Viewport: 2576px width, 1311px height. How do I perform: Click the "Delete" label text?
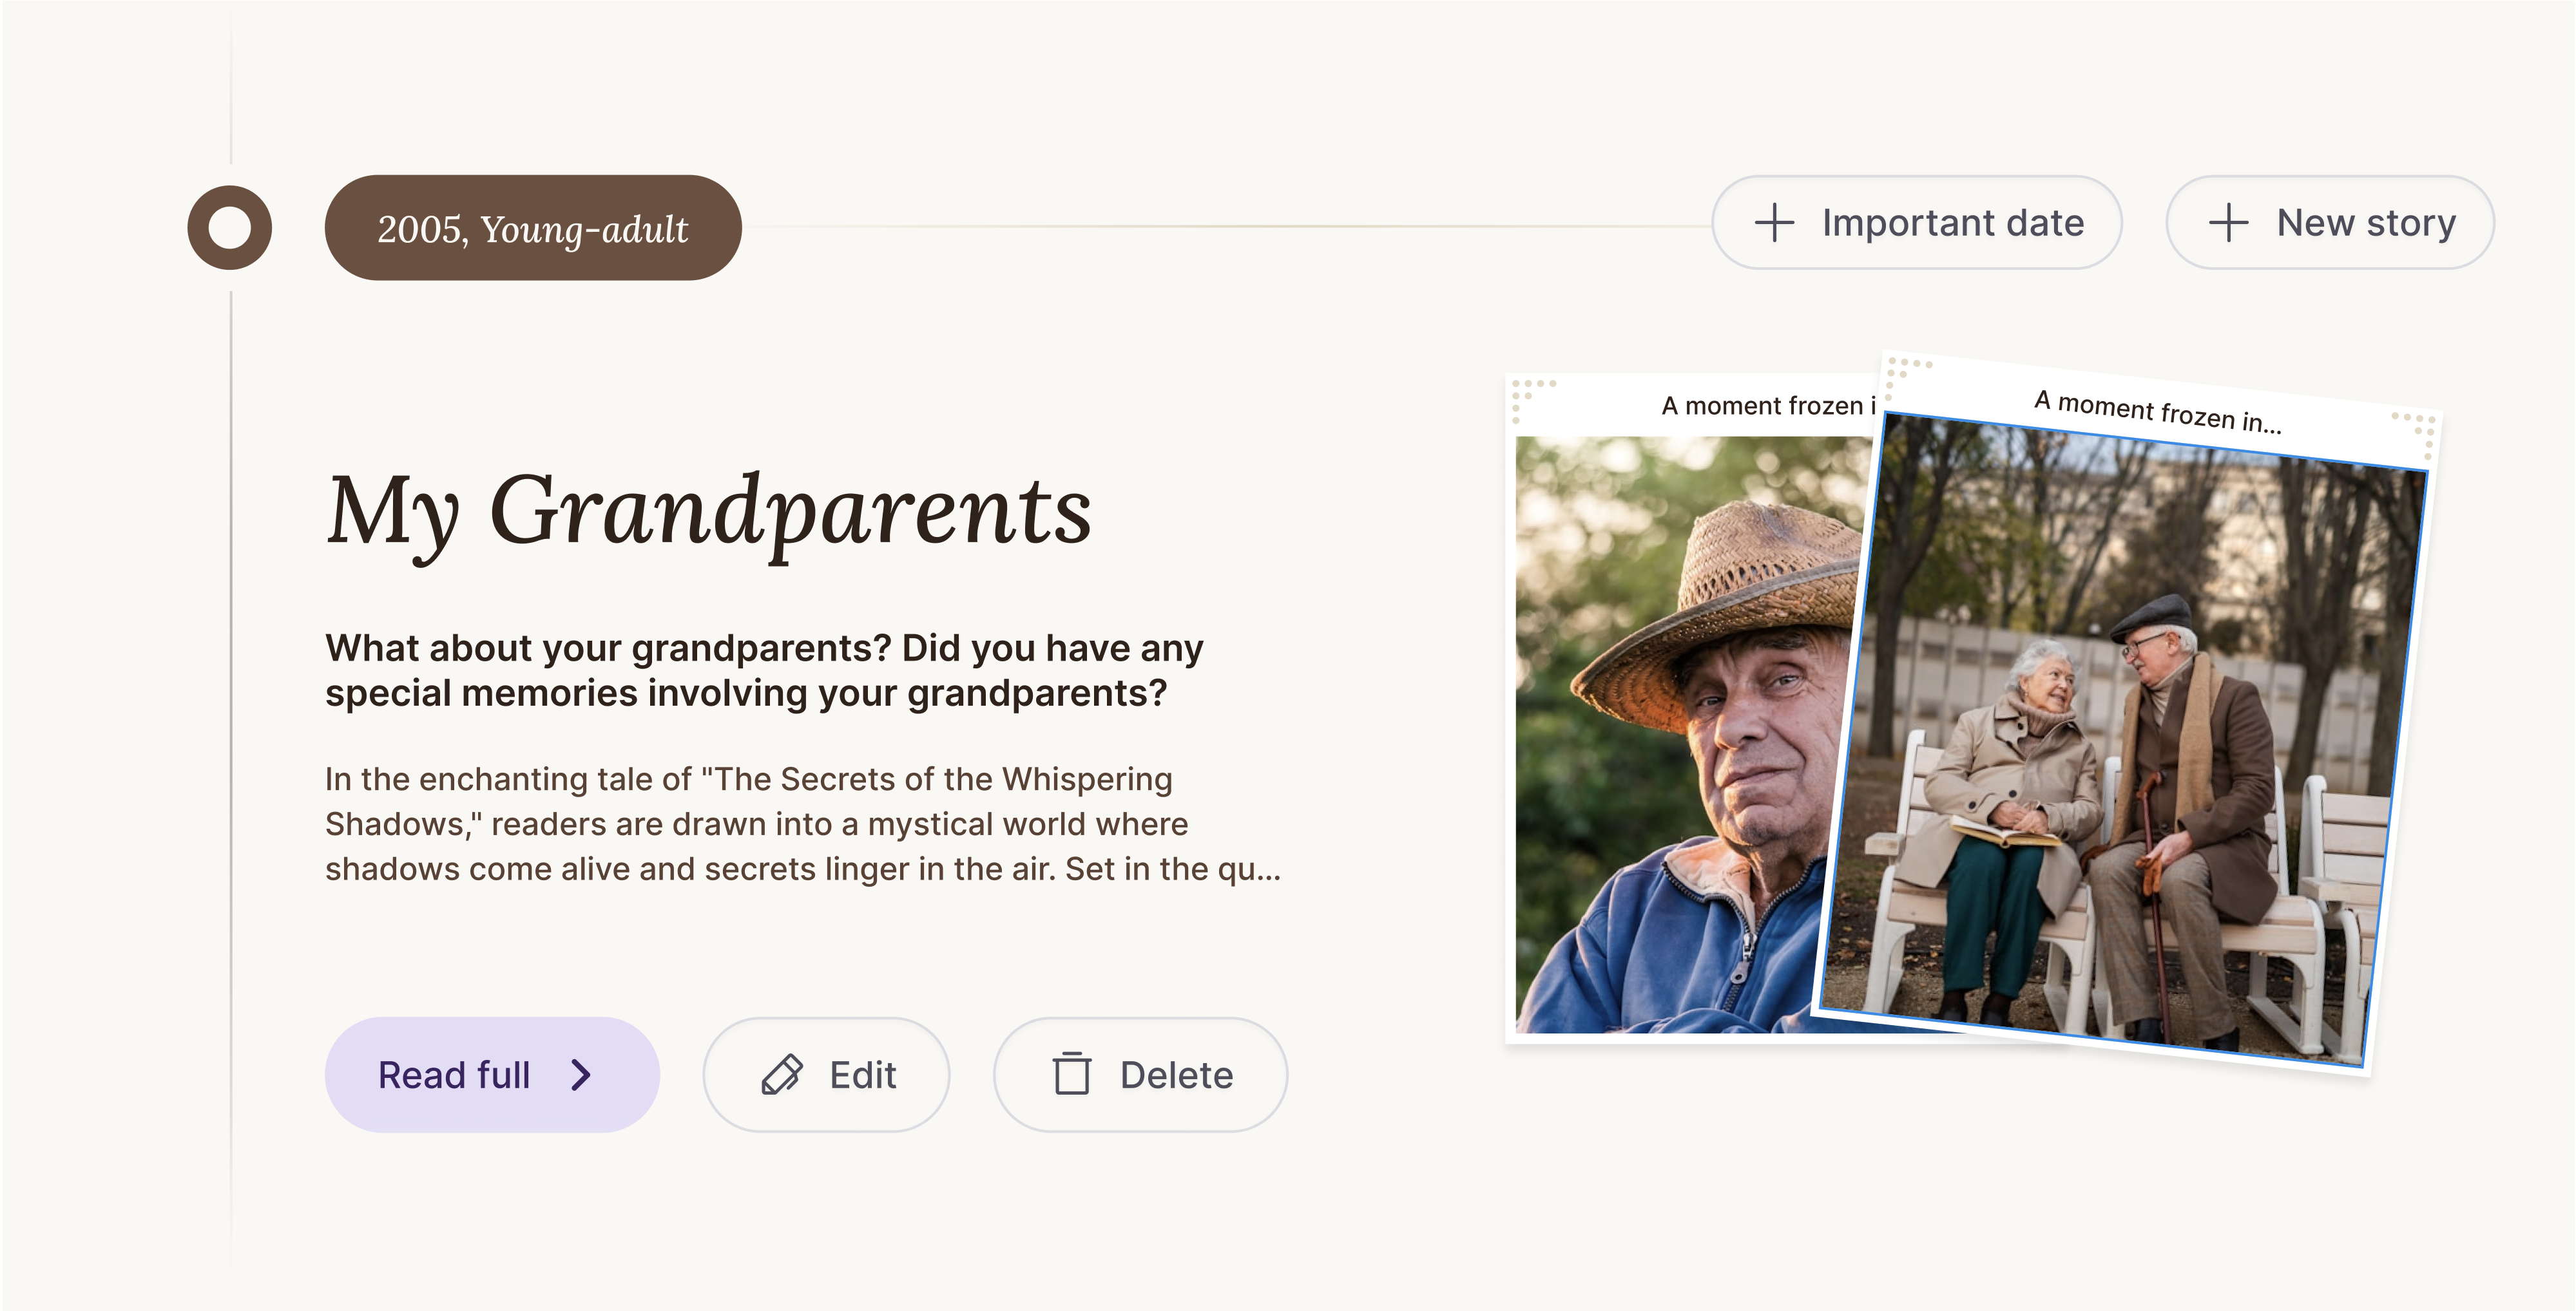coord(1176,1075)
